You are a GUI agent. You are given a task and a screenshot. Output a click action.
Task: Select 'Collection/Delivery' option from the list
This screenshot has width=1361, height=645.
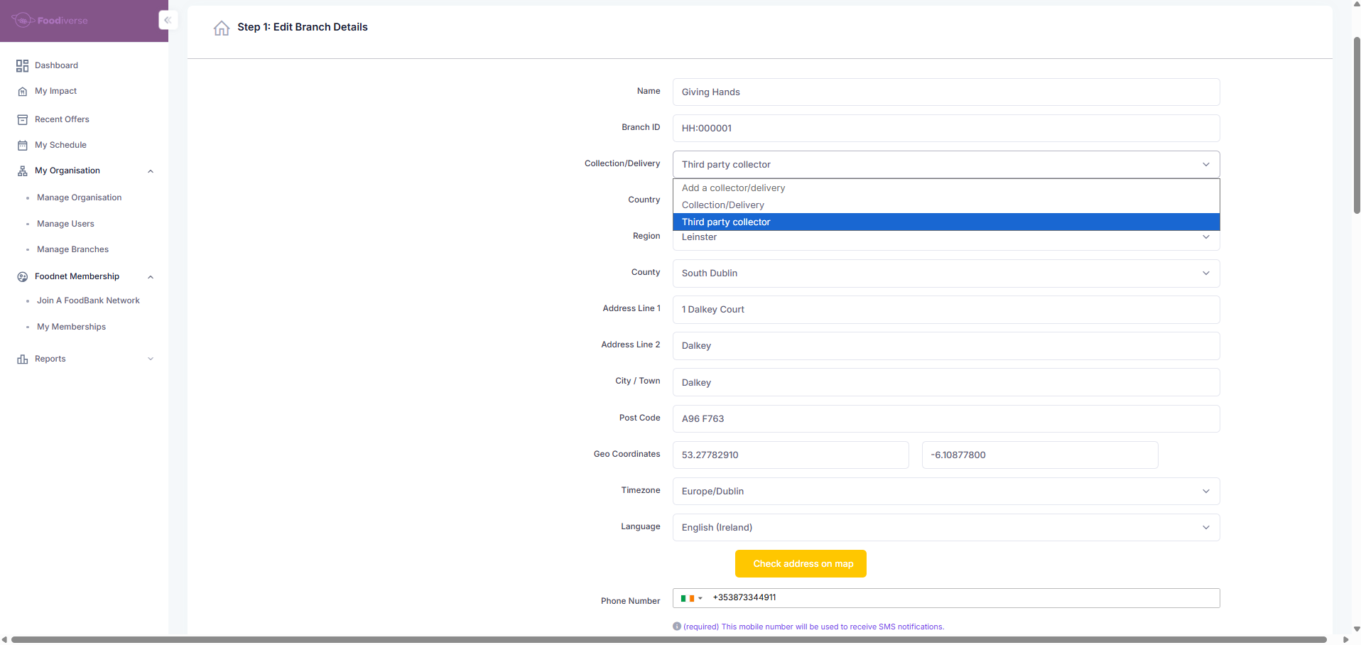(x=723, y=205)
